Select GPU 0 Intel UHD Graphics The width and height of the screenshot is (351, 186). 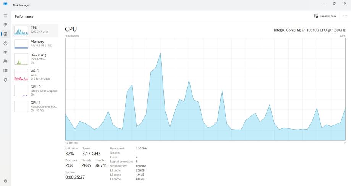[36, 90]
